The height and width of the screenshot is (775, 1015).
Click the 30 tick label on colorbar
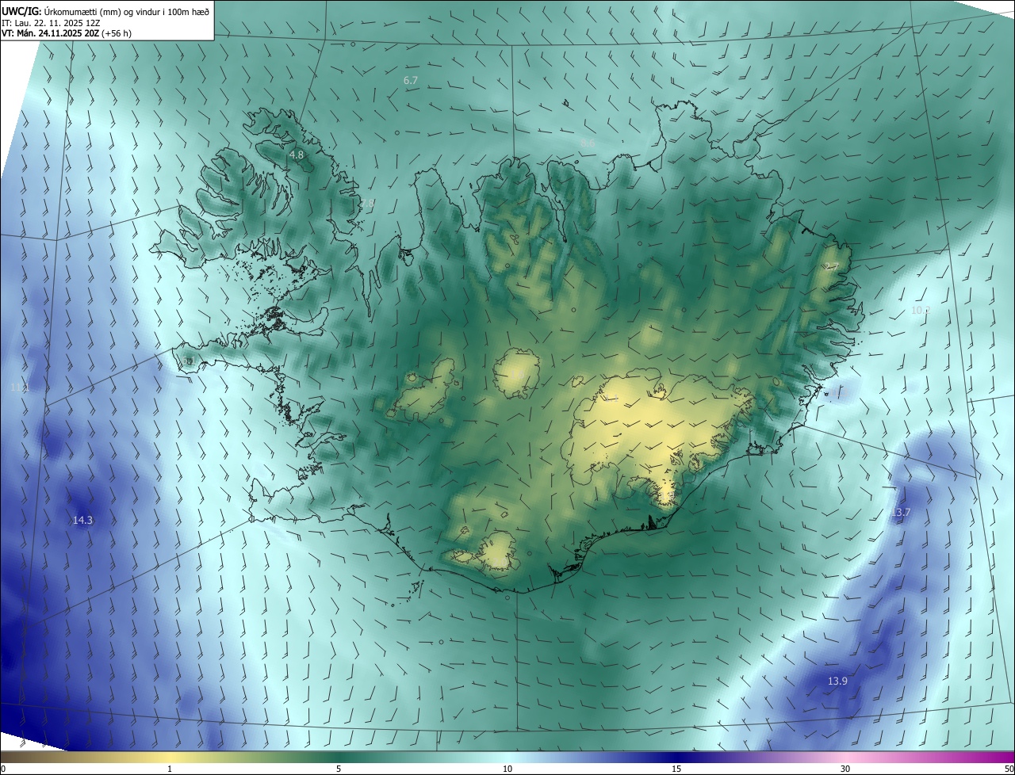click(845, 769)
